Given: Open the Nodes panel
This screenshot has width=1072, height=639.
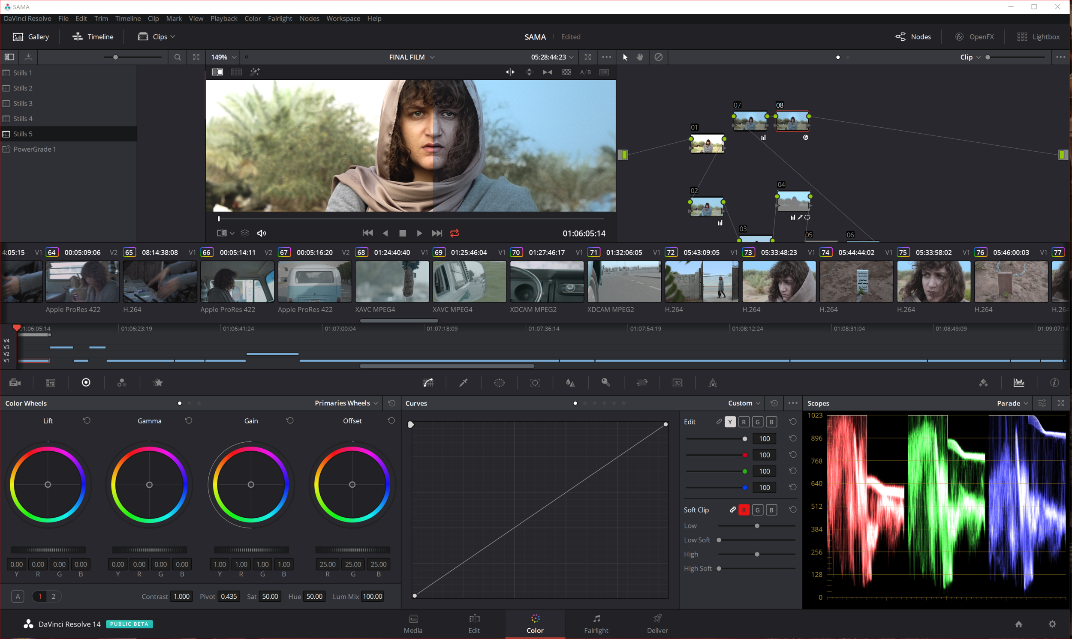Looking at the screenshot, I should pyautogui.click(x=913, y=36).
